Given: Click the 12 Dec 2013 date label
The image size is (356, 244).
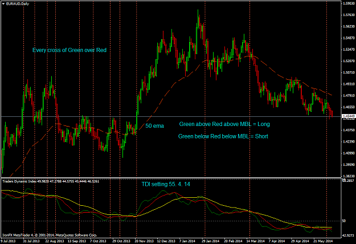Looking at the screenshot, I should click(x=166, y=241).
